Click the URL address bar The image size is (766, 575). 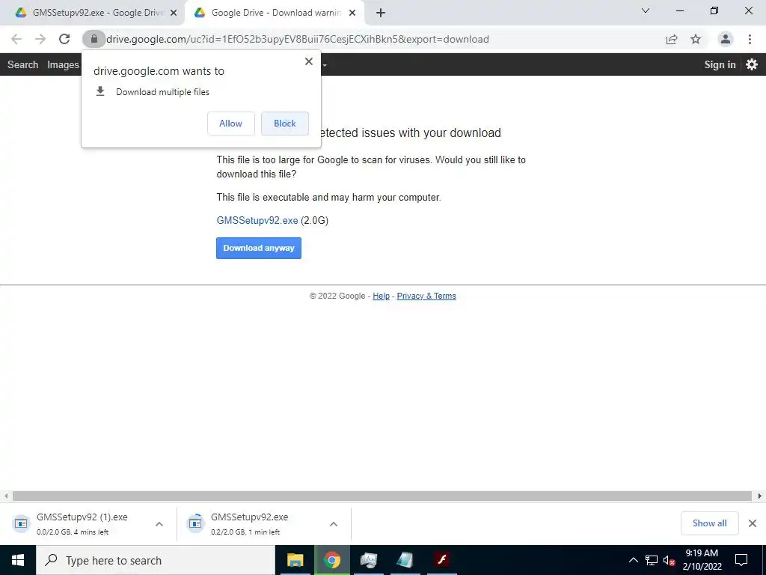point(381,39)
